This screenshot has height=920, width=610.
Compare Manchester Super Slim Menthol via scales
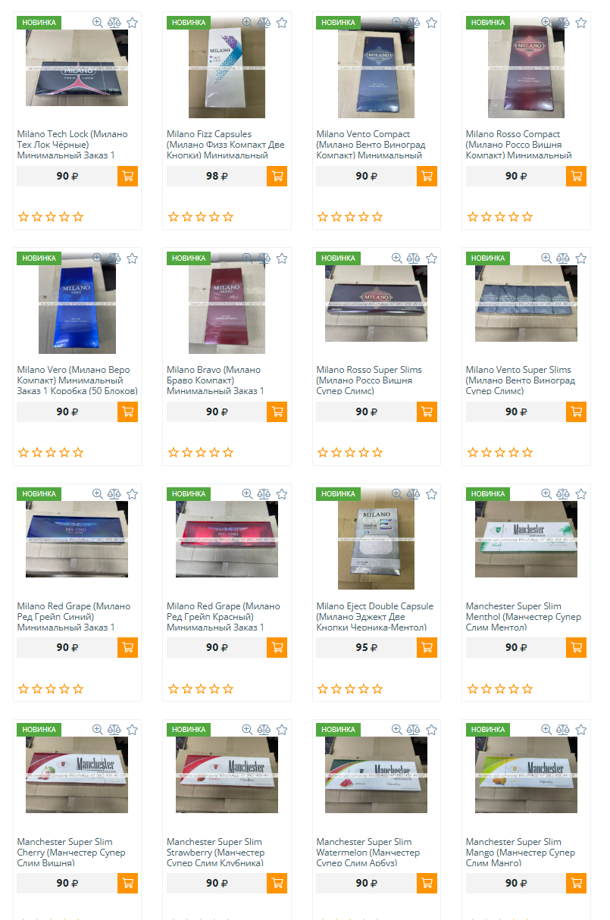tap(562, 494)
